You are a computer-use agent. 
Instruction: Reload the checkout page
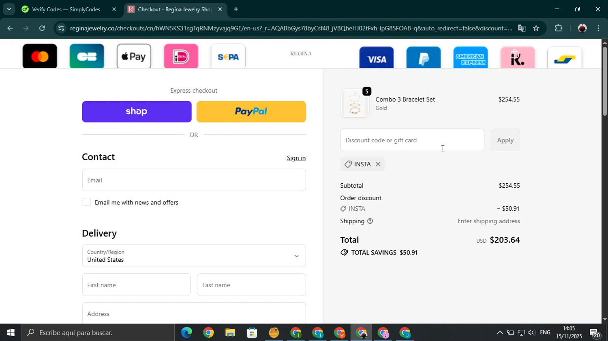[x=42, y=28]
